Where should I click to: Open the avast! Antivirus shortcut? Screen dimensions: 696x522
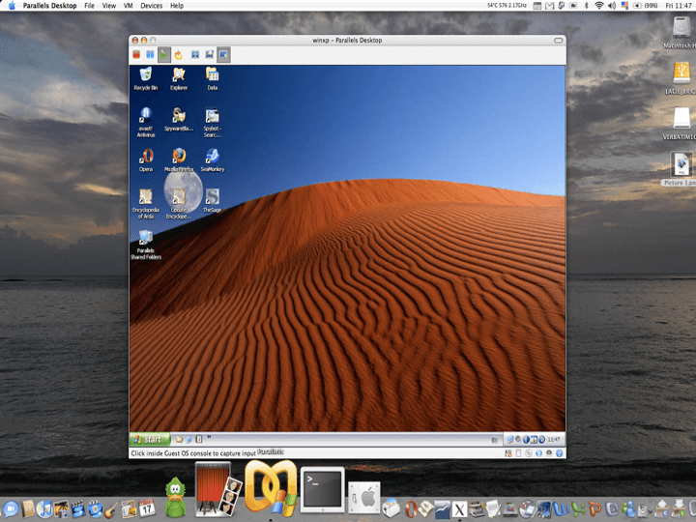(x=146, y=115)
